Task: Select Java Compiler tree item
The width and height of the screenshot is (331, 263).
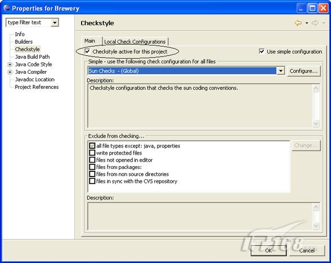Action: tap(31, 72)
